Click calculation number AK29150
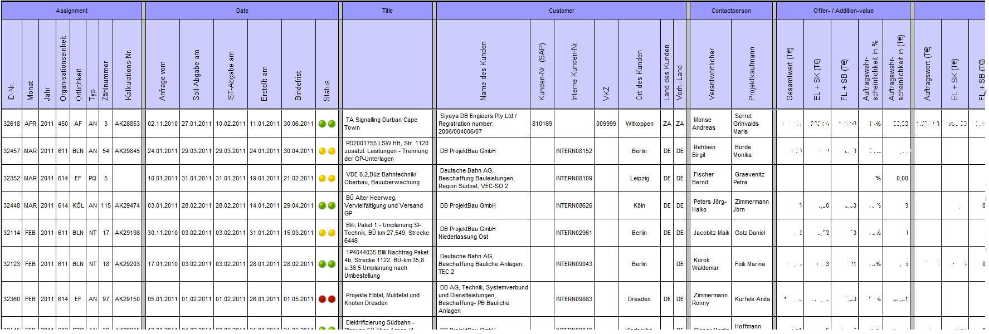989x334 pixels. pos(127,299)
